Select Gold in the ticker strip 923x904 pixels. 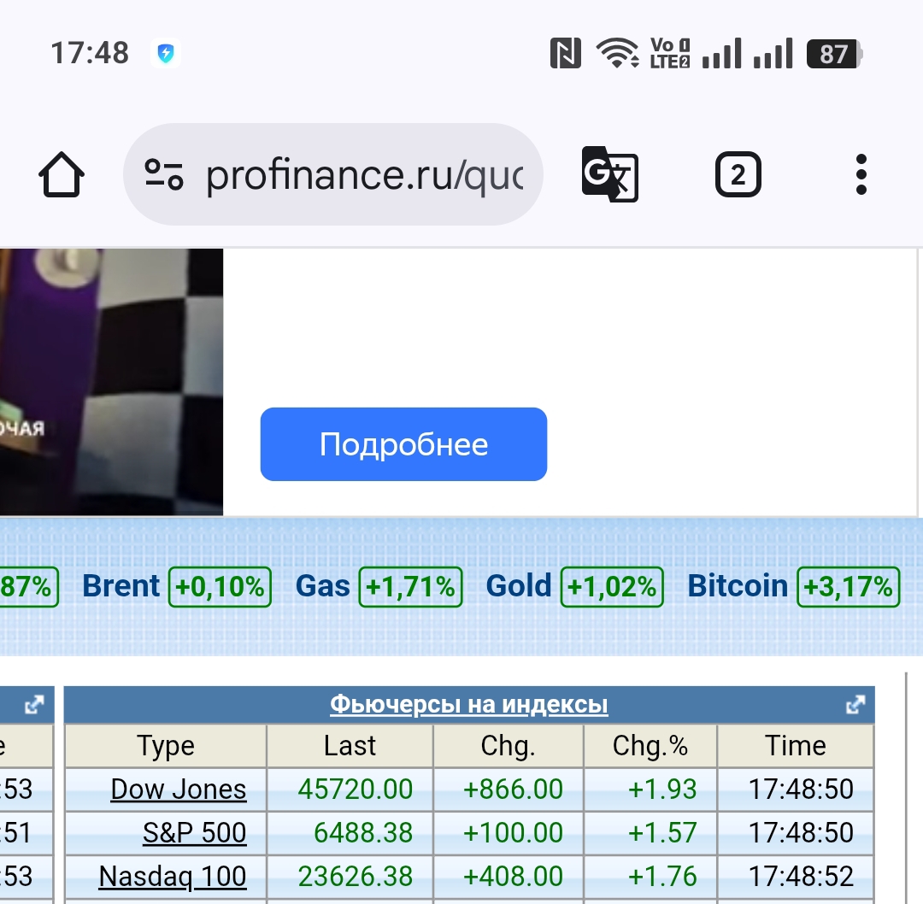tap(519, 586)
